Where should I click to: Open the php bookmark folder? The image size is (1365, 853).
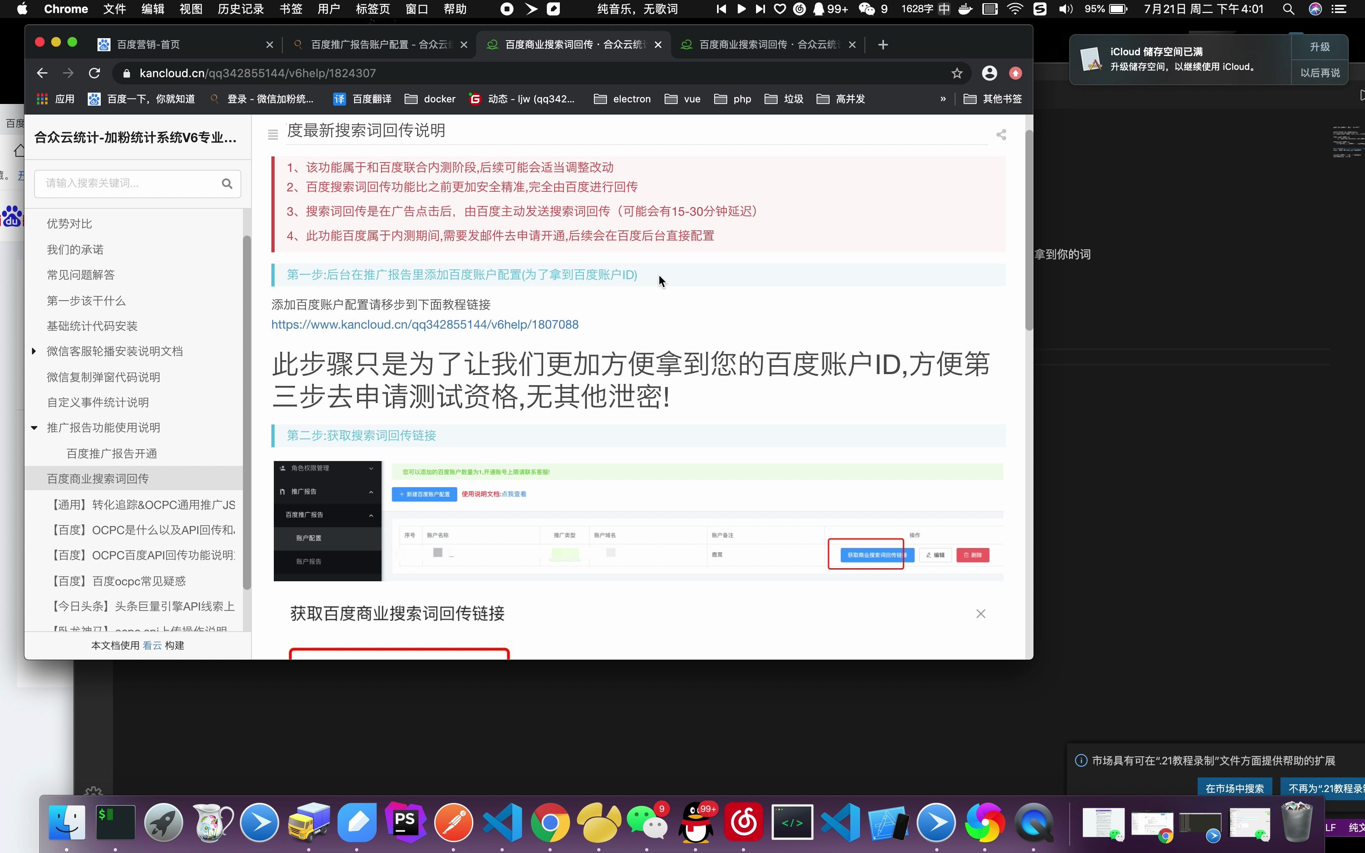(x=732, y=99)
